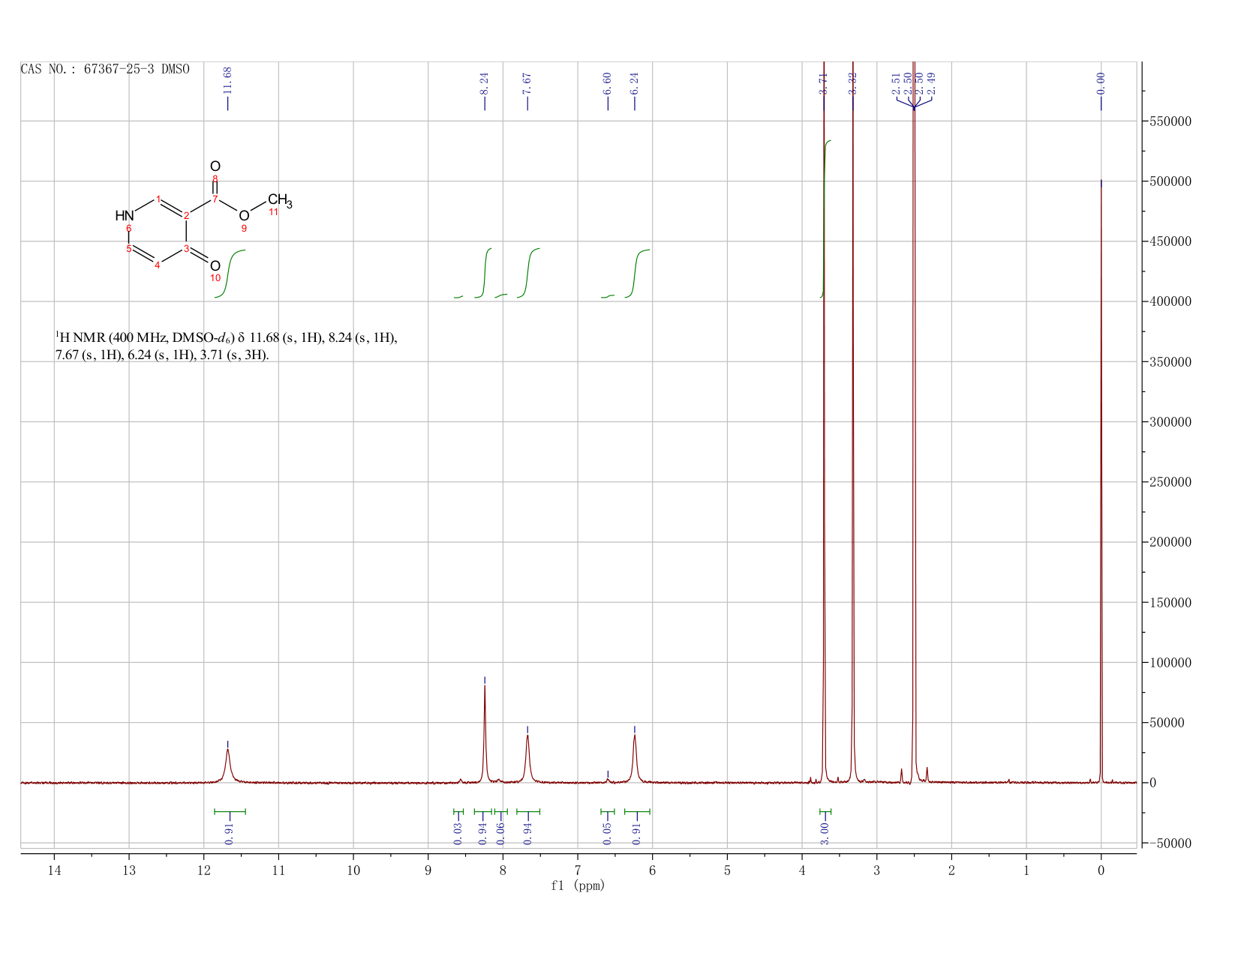Click the integral value 0.06 near 8 ppm
Screen dimensions: 1238x956
point(501,832)
